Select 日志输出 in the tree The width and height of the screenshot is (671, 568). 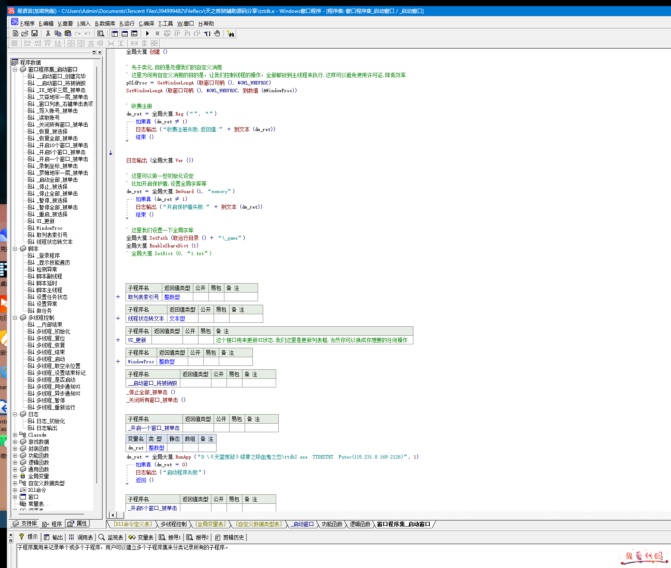coord(47,428)
